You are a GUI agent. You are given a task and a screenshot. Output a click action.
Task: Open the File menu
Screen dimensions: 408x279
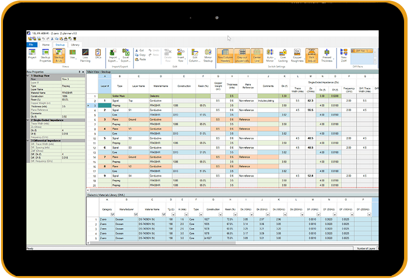click(x=31, y=45)
